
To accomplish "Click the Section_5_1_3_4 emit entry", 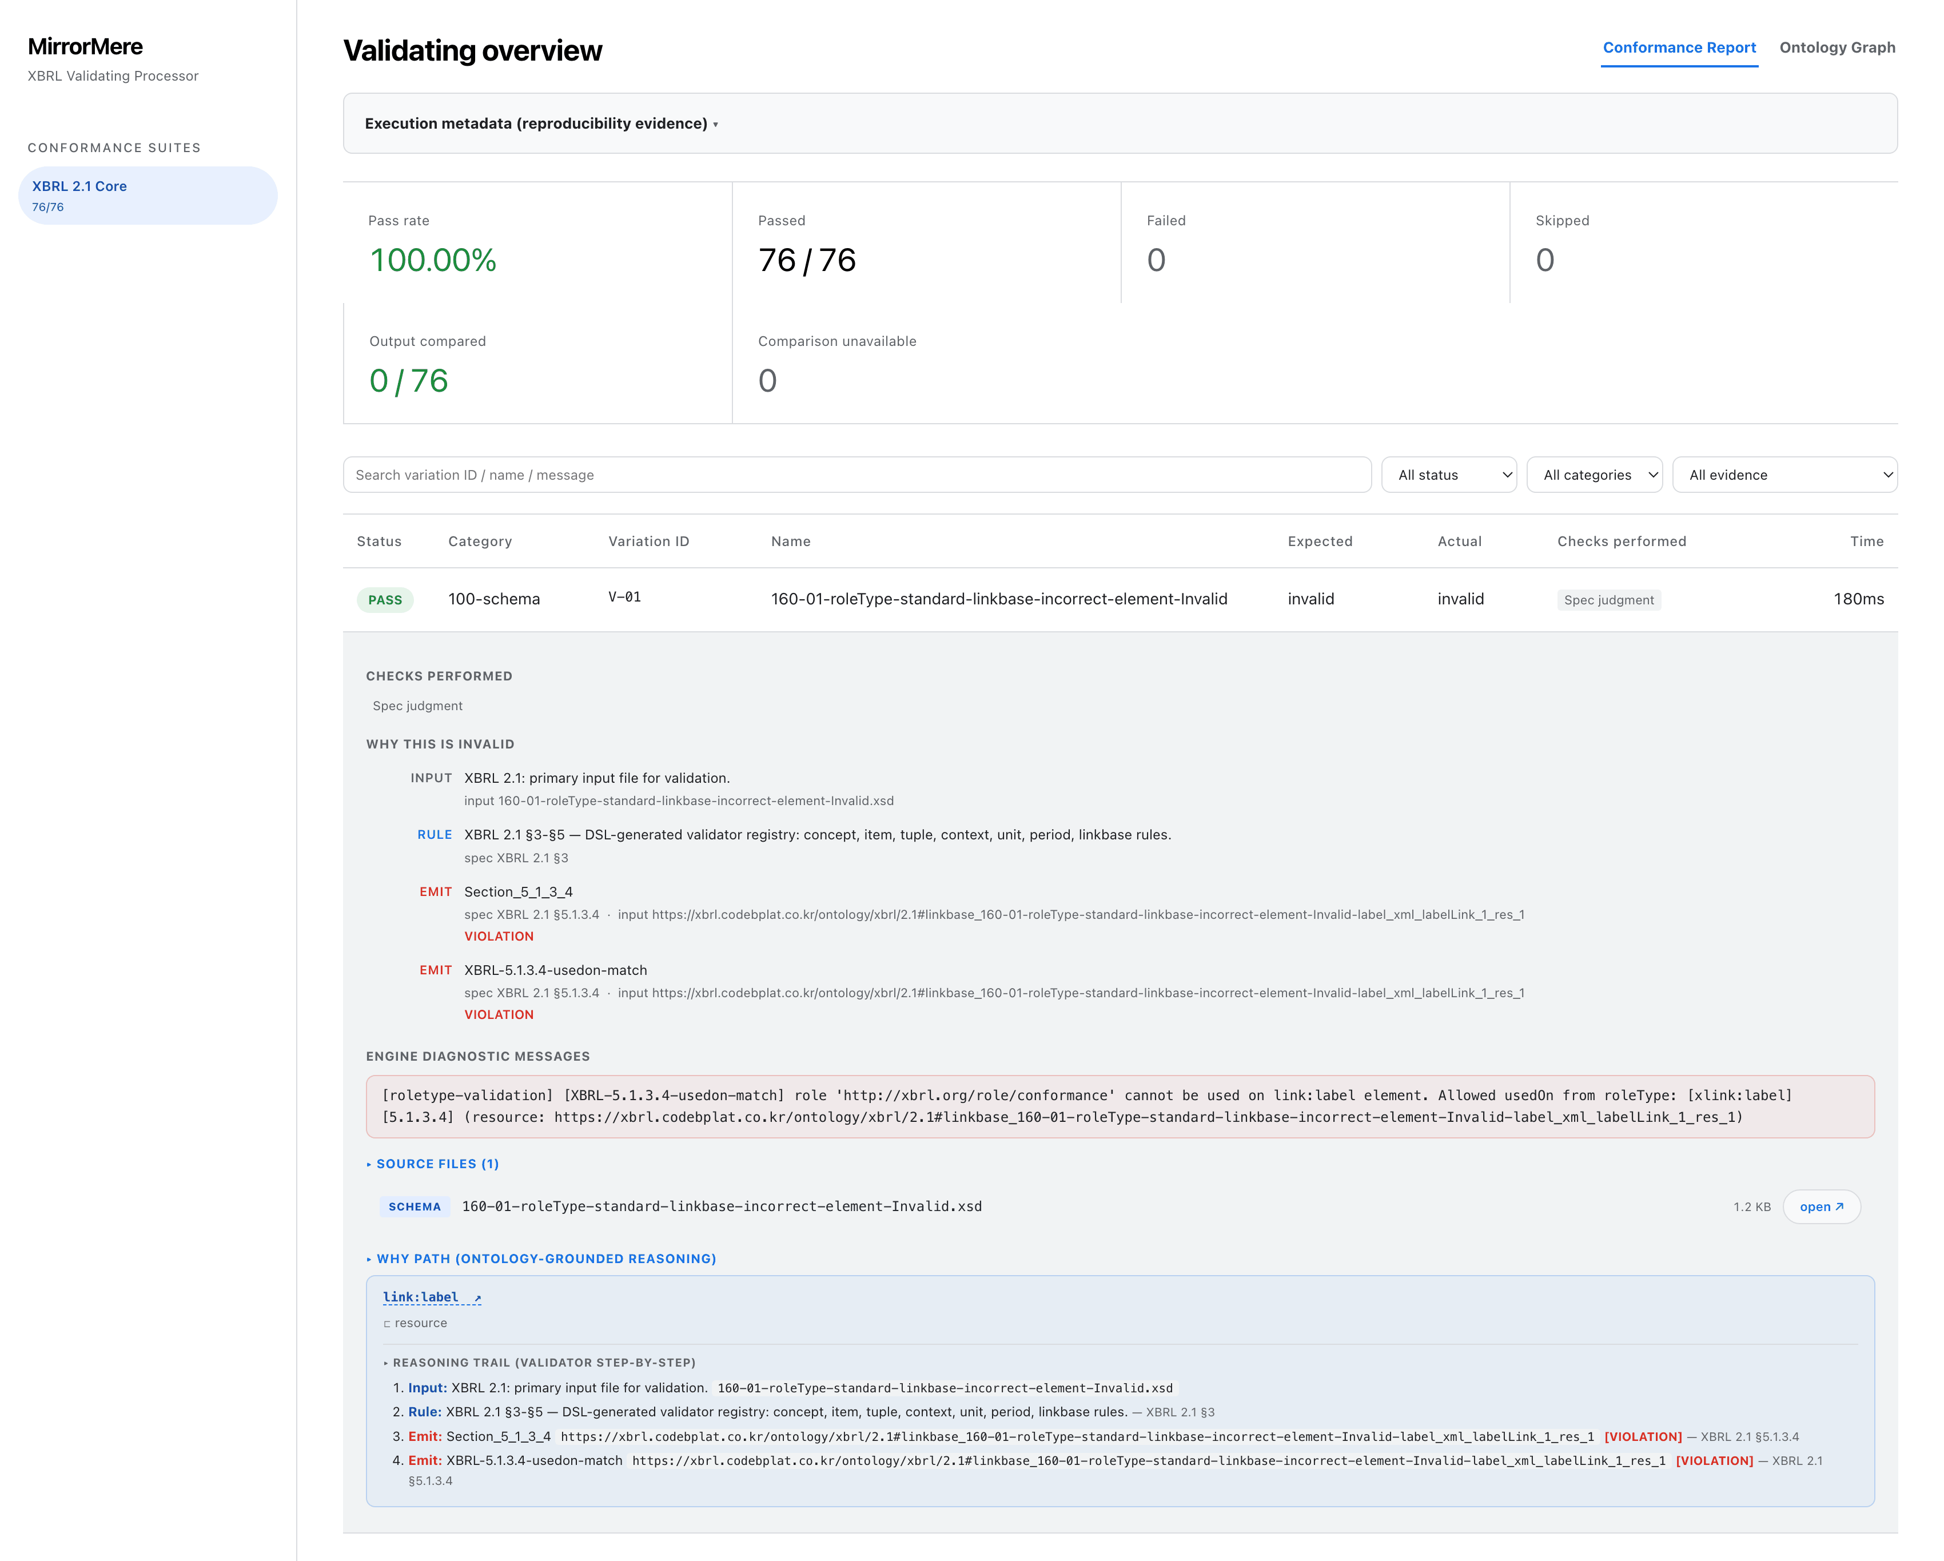I will click(x=519, y=892).
